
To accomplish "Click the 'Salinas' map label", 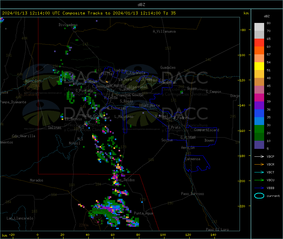I will (x=54, y=128).
